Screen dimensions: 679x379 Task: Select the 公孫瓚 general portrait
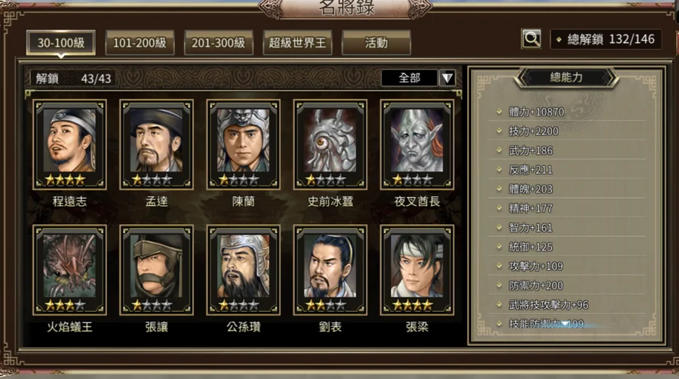(244, 270)
